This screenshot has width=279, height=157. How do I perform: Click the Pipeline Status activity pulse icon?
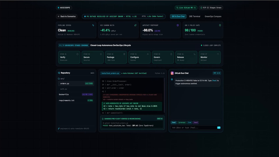(93, 25)
